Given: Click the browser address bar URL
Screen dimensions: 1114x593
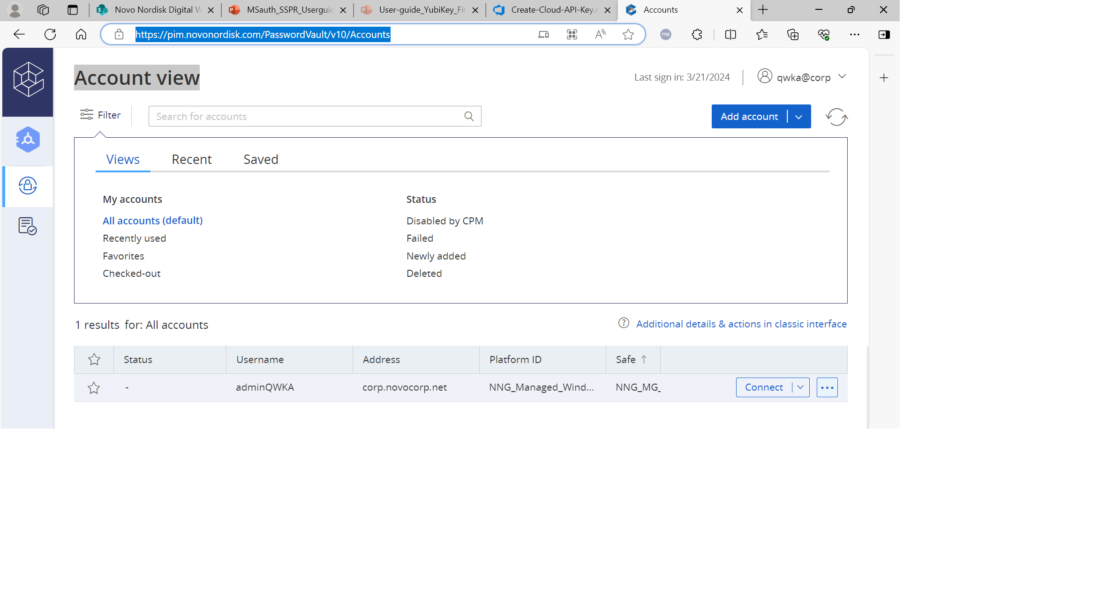Looking at the screenshot, I should [263, 34].
